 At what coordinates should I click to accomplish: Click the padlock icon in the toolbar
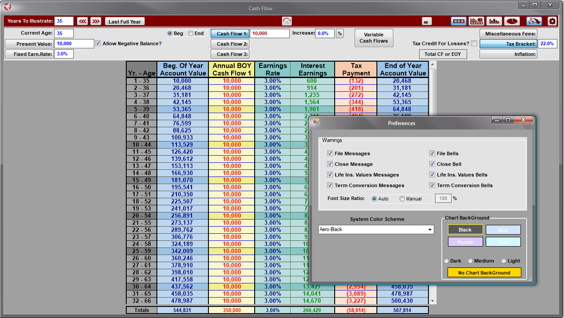(427, 21)
